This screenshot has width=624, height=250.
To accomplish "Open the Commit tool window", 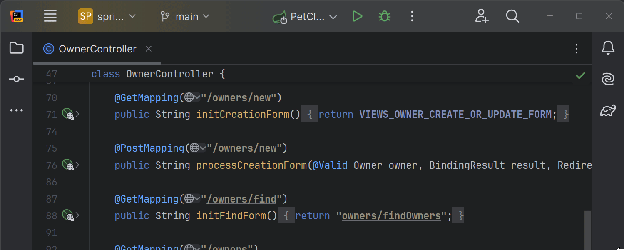I will [16, 79].
